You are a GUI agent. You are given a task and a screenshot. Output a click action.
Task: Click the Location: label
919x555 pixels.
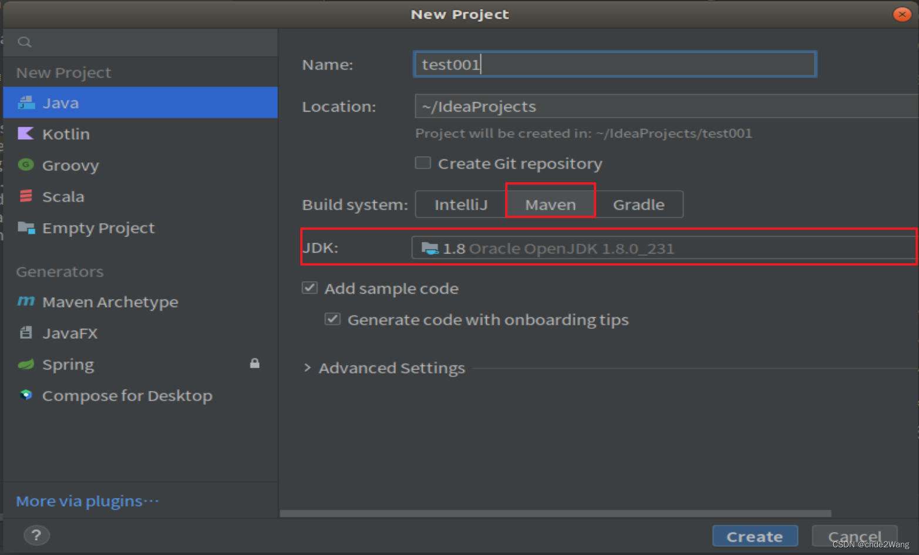coord(339,106)
